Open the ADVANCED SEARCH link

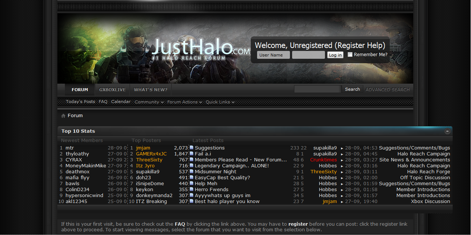[x=388, y=90]
